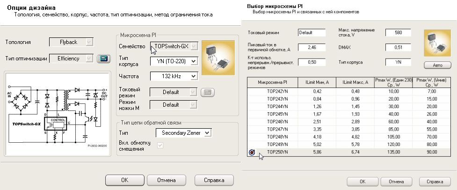Click the Макс. напряжение стока field 580
This screenshot has height=190, width=457.
tap(398, 33)
